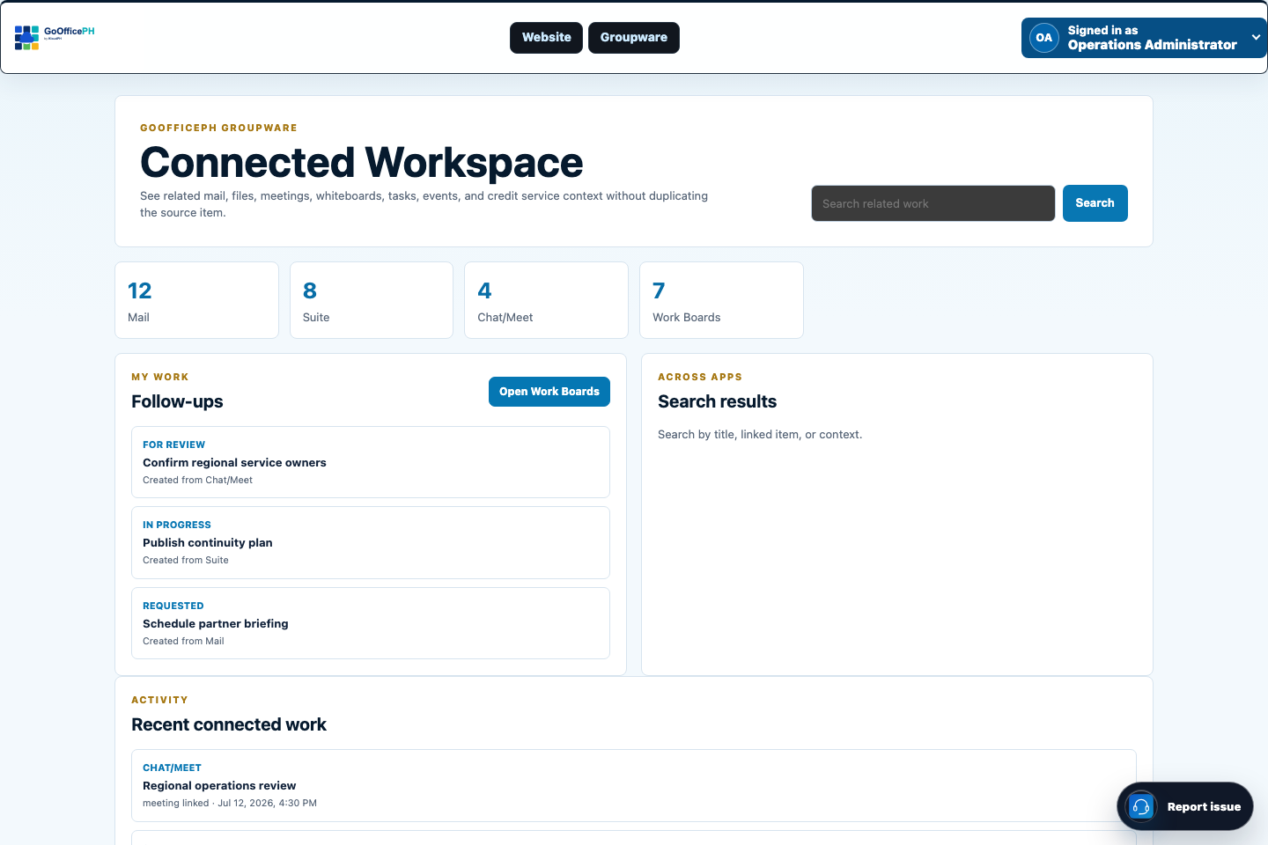Open the 4 Chat/Meet stat card

point(546,300)
